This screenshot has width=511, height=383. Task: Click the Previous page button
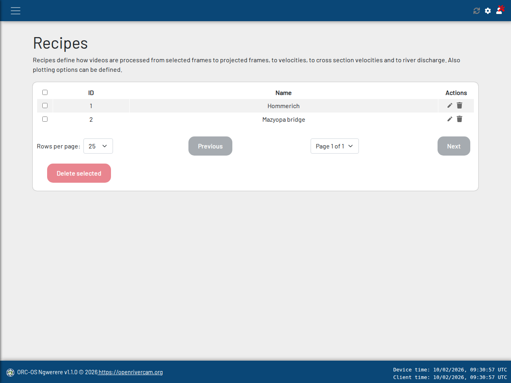click(210, 146)
